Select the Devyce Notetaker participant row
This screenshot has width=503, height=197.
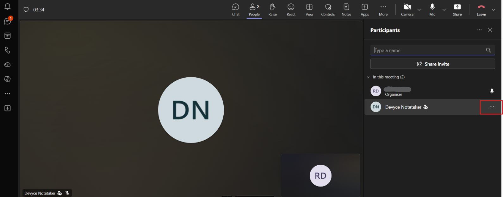pos(433,107)
